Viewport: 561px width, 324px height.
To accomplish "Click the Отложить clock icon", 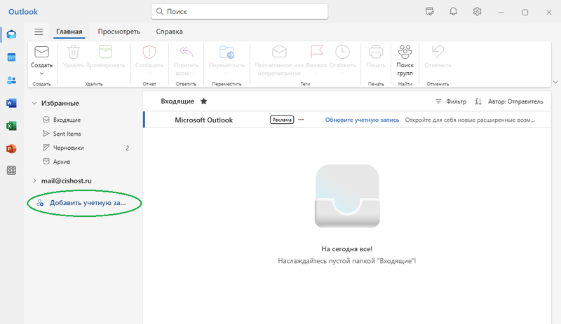I will pos(342,52).
